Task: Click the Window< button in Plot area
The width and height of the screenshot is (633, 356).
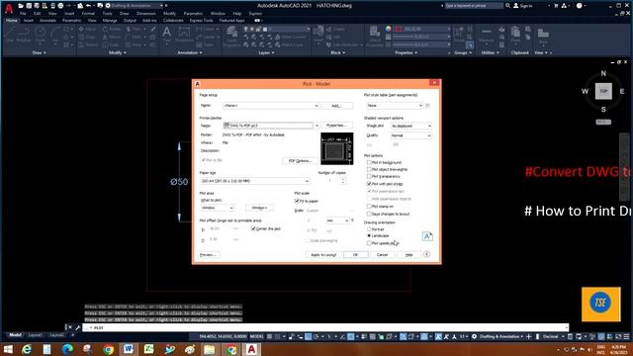Action: (x=259, y=208)
